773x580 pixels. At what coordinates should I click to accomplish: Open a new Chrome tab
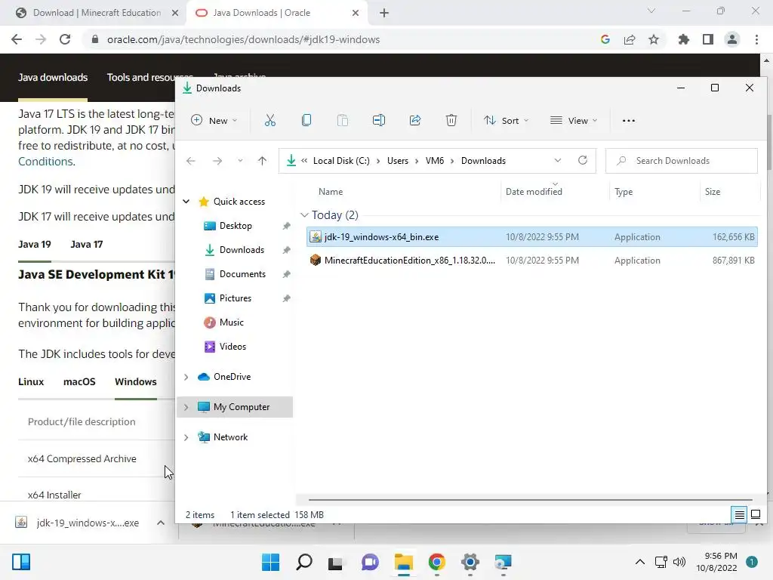384,13
